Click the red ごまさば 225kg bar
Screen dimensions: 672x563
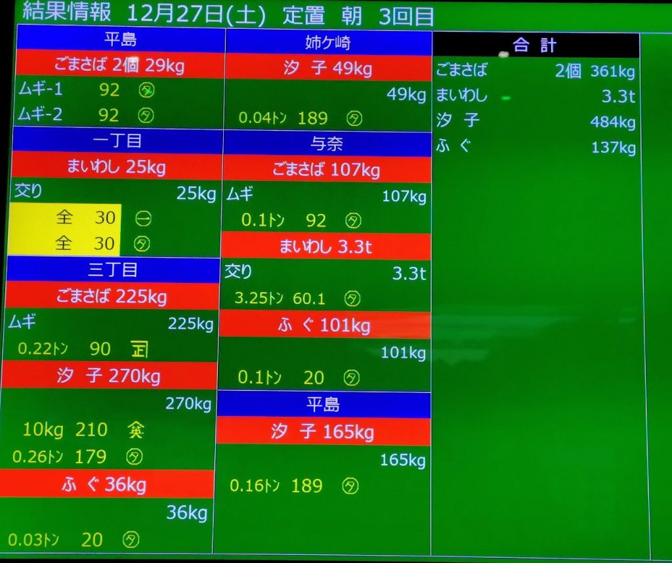point(112,297)
